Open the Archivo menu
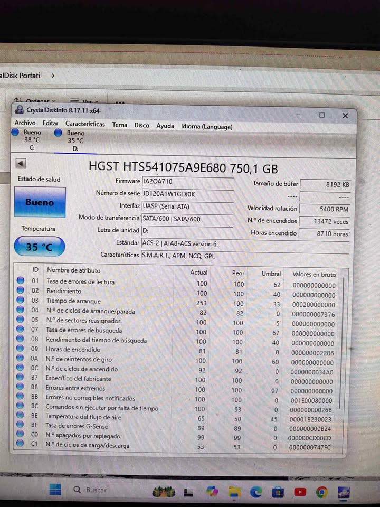 click(x=25, y=123)
